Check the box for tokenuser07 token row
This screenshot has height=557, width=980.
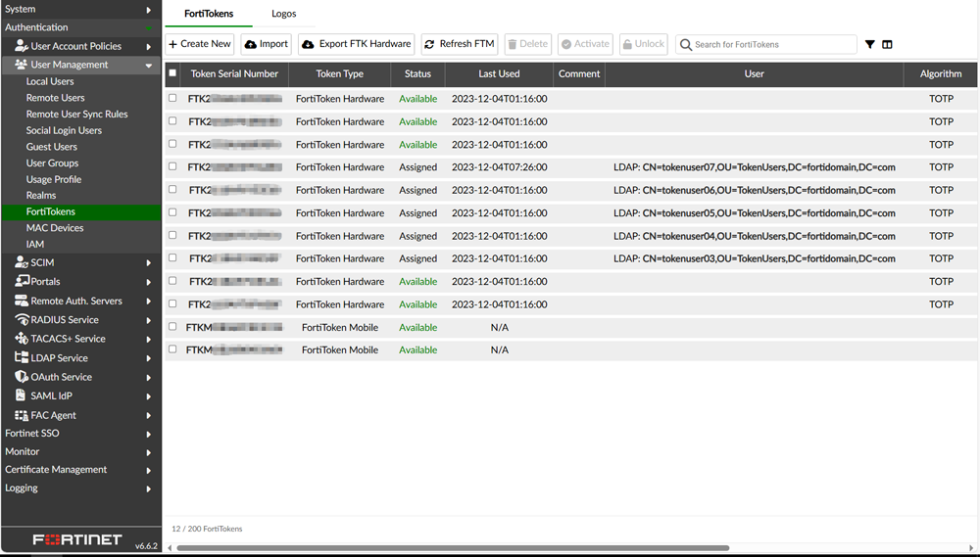tap(172, 166)
